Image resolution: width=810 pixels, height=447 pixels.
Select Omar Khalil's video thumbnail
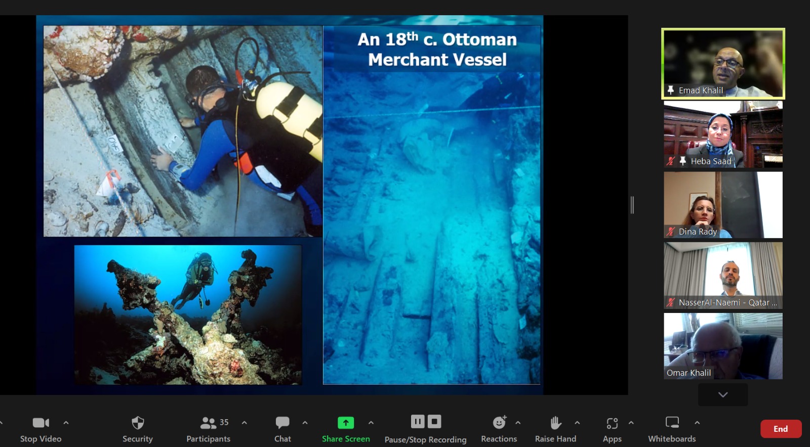point(723,346)
